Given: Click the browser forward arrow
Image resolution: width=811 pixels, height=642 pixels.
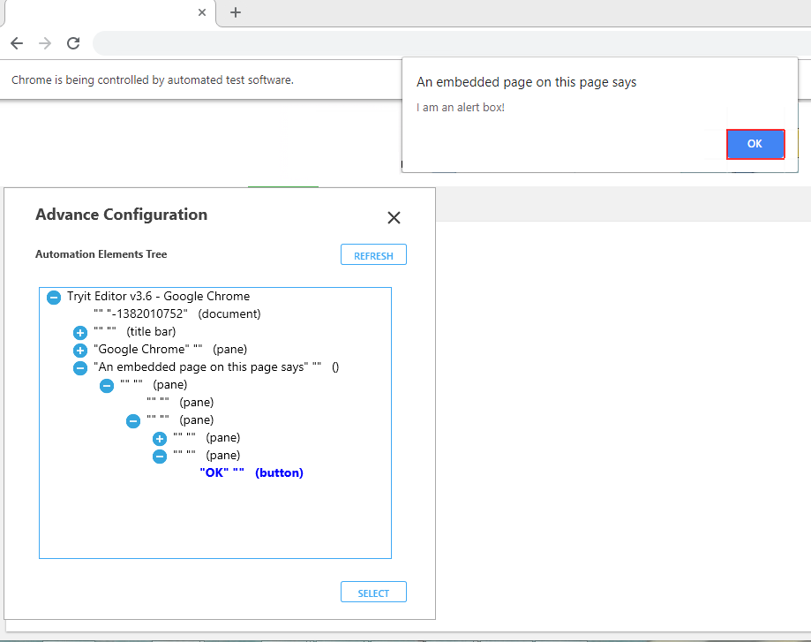Looking at the screenshot, I should coord(45,43).
